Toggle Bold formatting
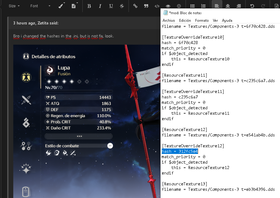The image size is (280, 198). [x=89, y=6]
